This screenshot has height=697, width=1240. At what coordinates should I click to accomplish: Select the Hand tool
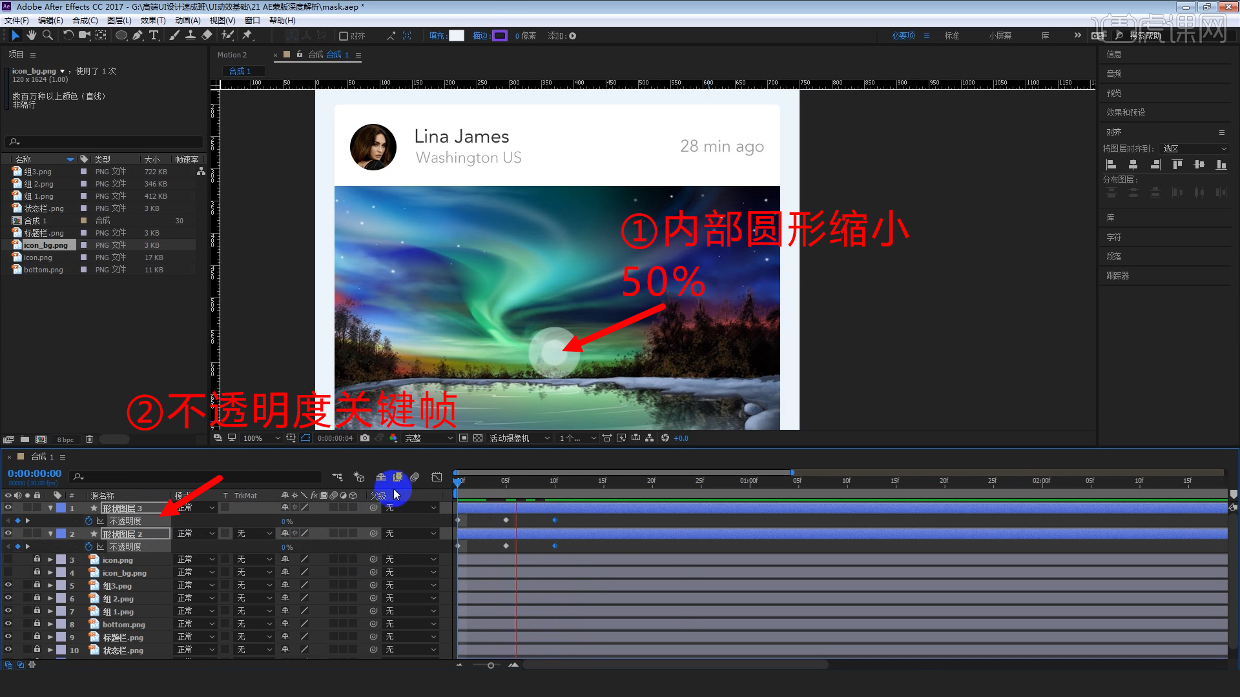pyautogui.click(x=31, y=35)
